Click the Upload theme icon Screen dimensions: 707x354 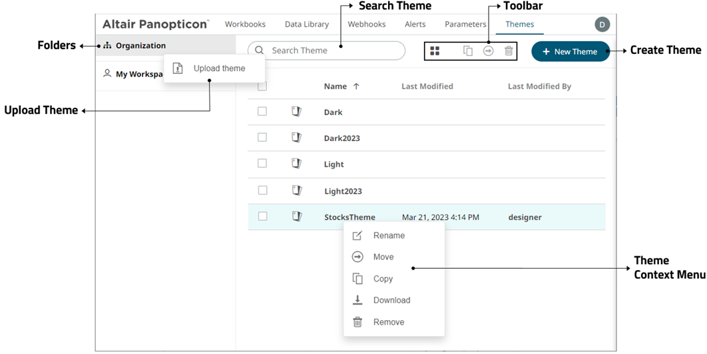(178, 69)
